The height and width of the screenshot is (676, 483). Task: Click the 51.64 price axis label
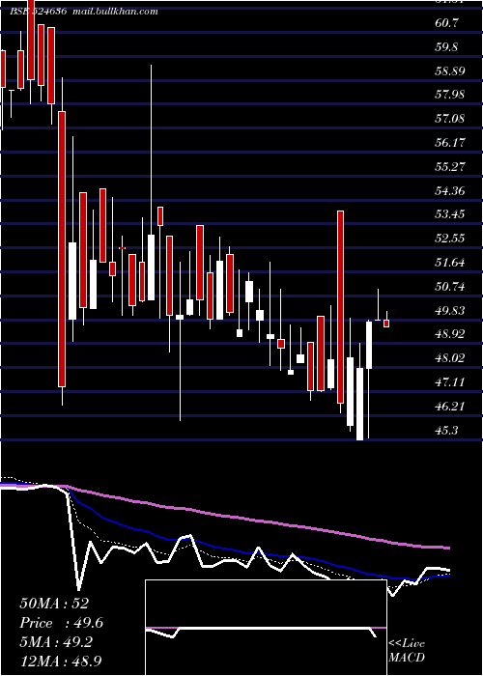[450, 263]
